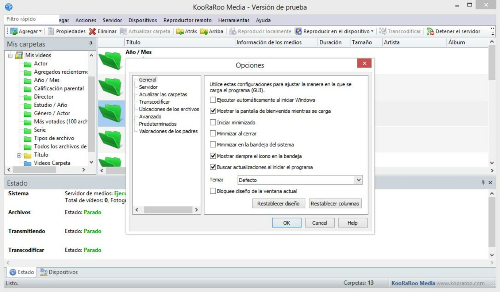The image size is (500, 292).
Task: Expand the Título tree node
Action: (19, 155)
